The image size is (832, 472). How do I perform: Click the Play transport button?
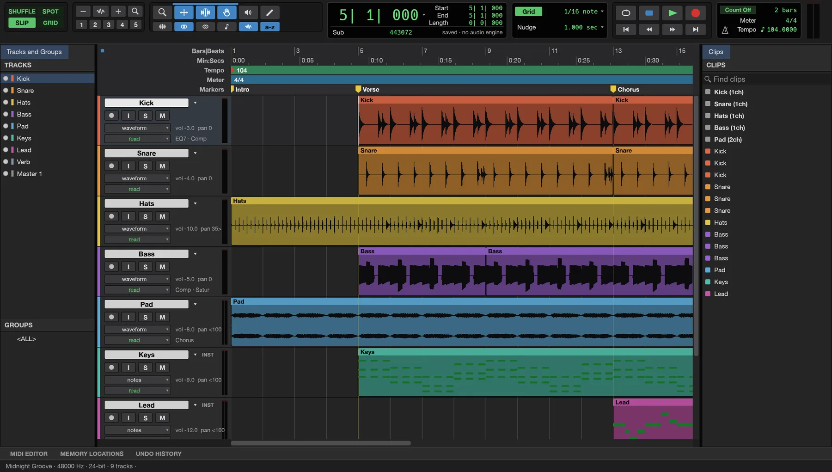[673, 13]
